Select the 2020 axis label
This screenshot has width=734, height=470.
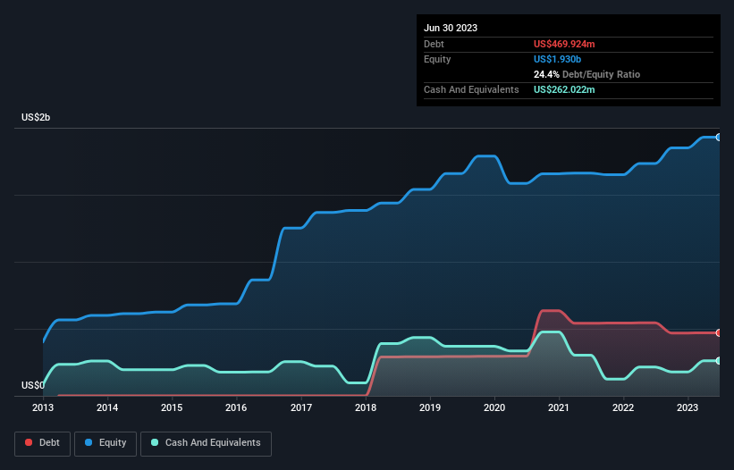(x=494, y=407)
